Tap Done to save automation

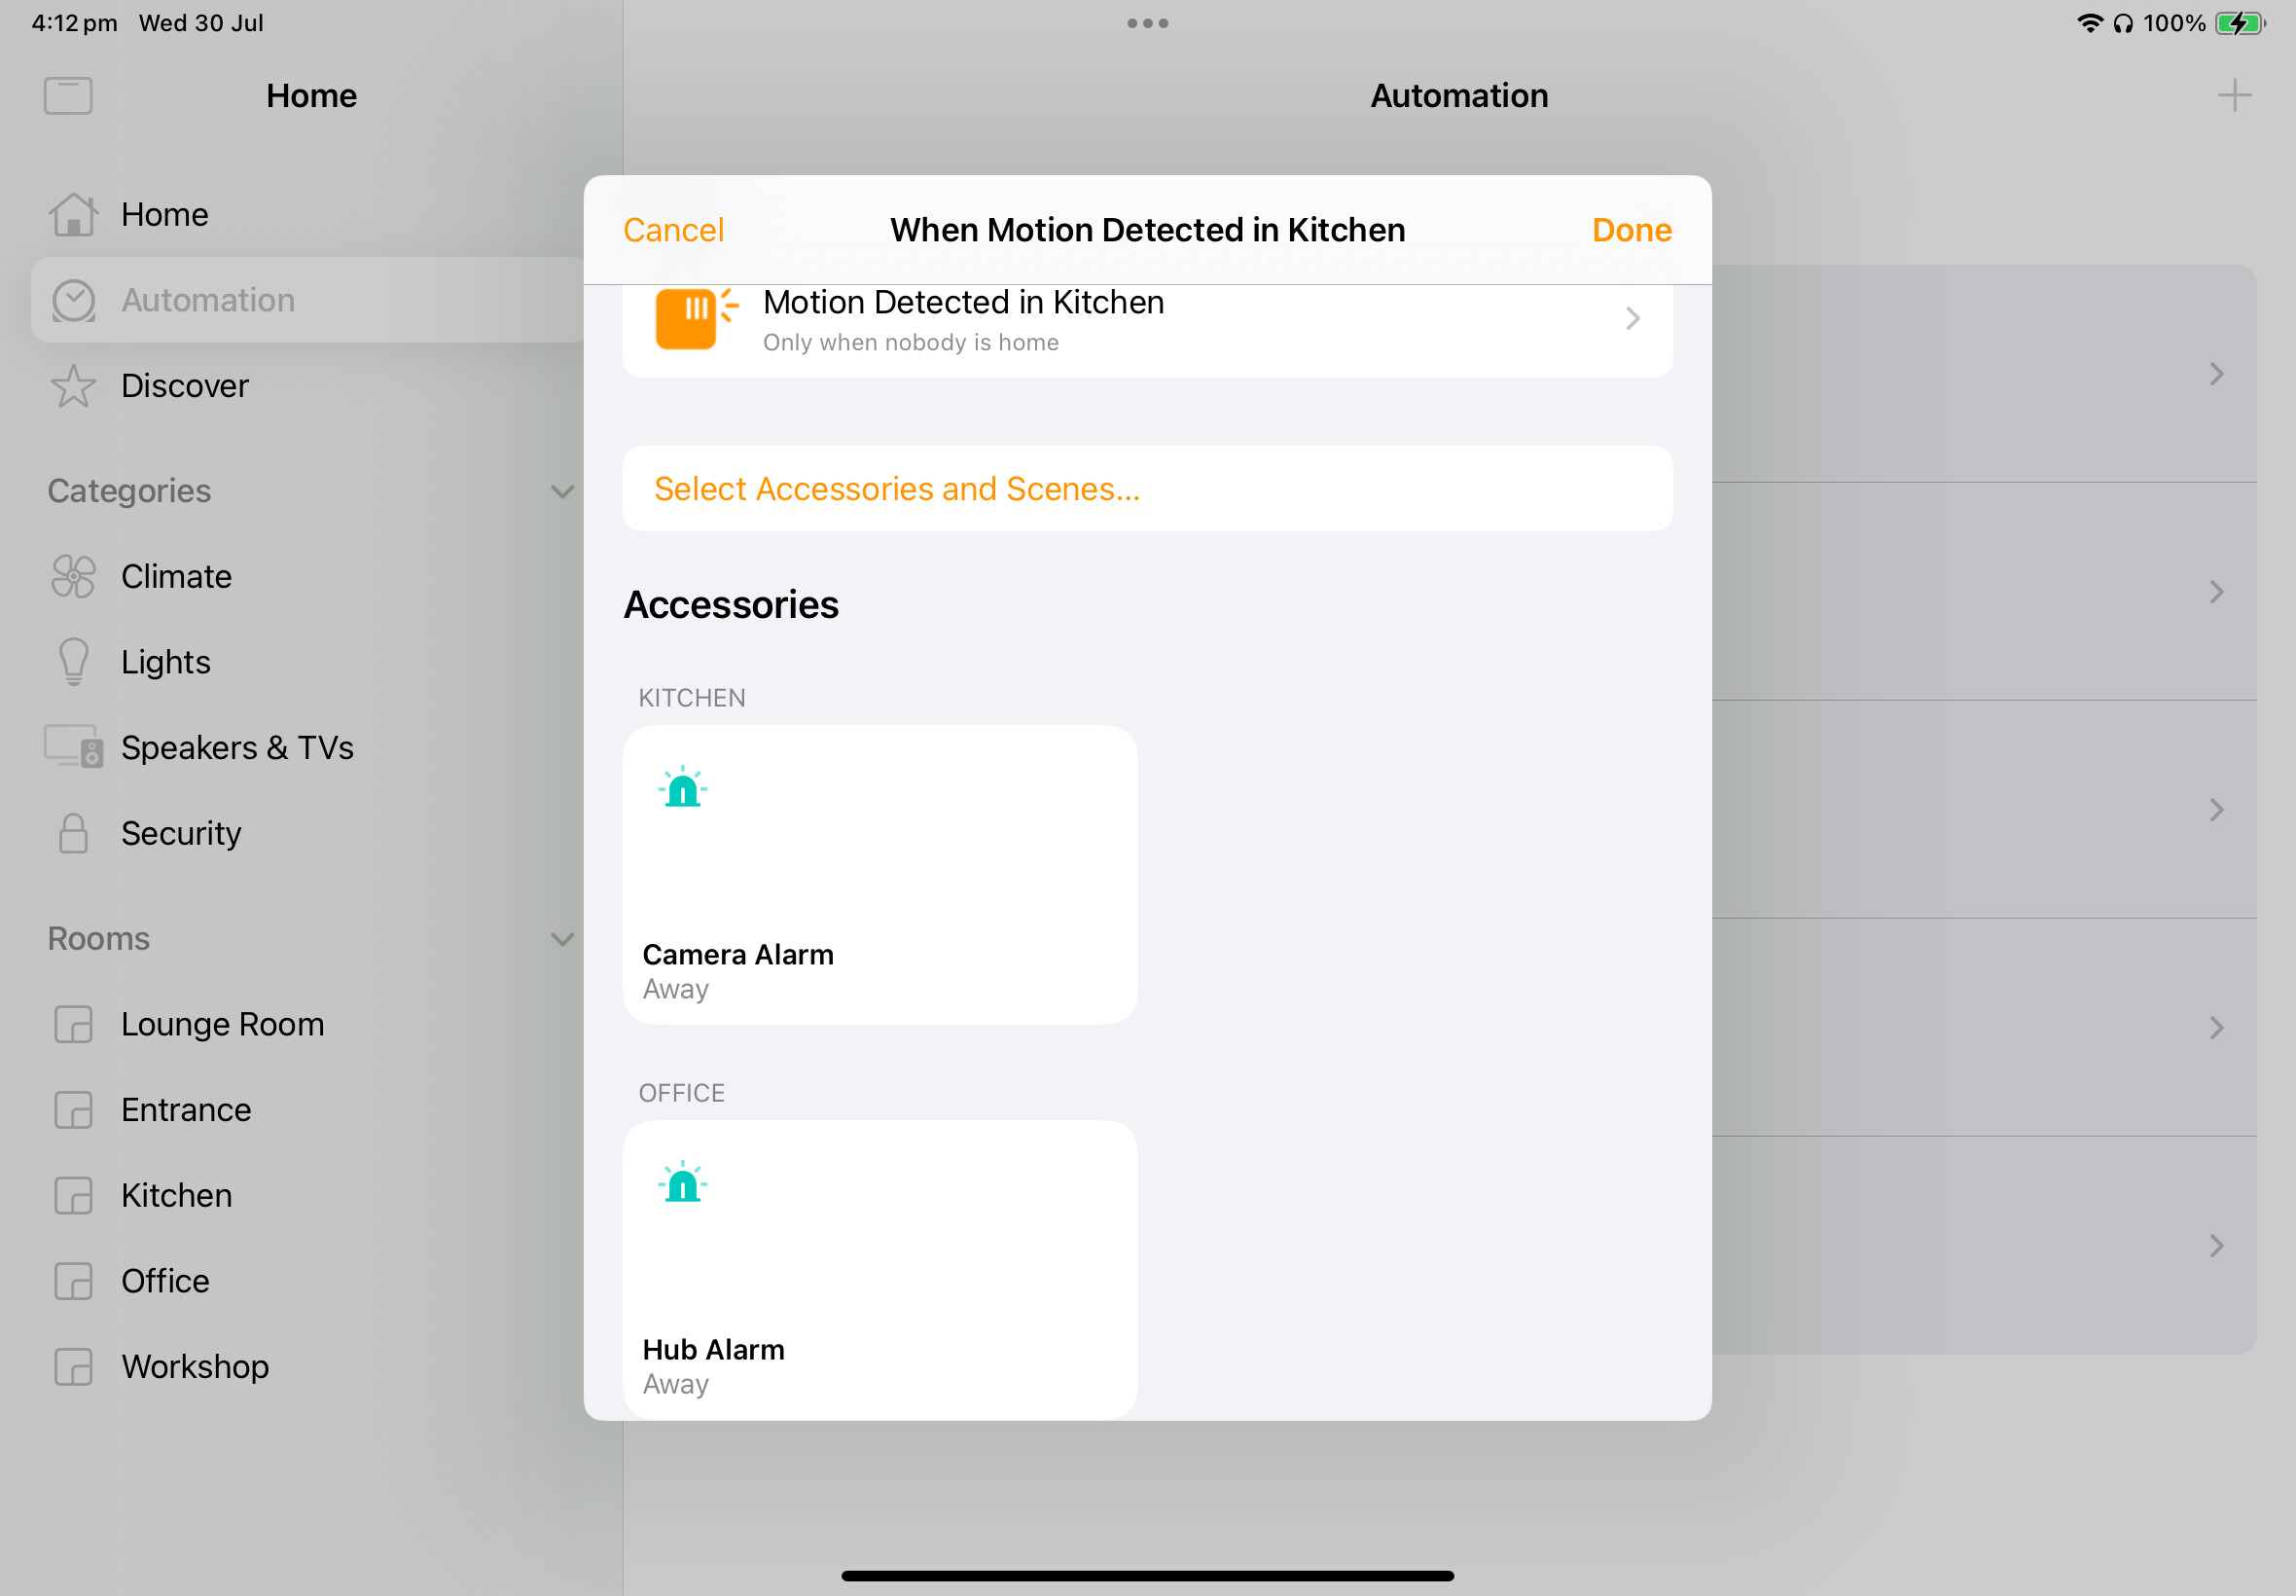click(1631, 230)
